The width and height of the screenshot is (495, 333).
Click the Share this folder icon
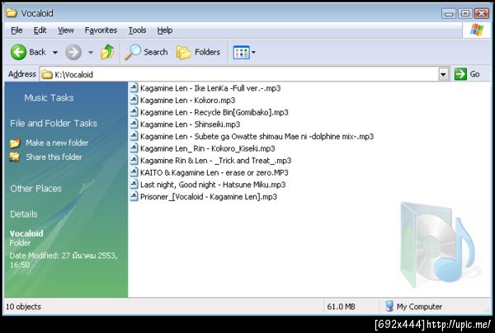tap(15, 157)
